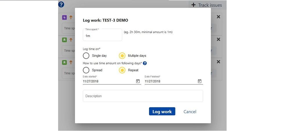285x131 pixels.
Task: Select the Multiple days radio option
Action: (122, 56)
